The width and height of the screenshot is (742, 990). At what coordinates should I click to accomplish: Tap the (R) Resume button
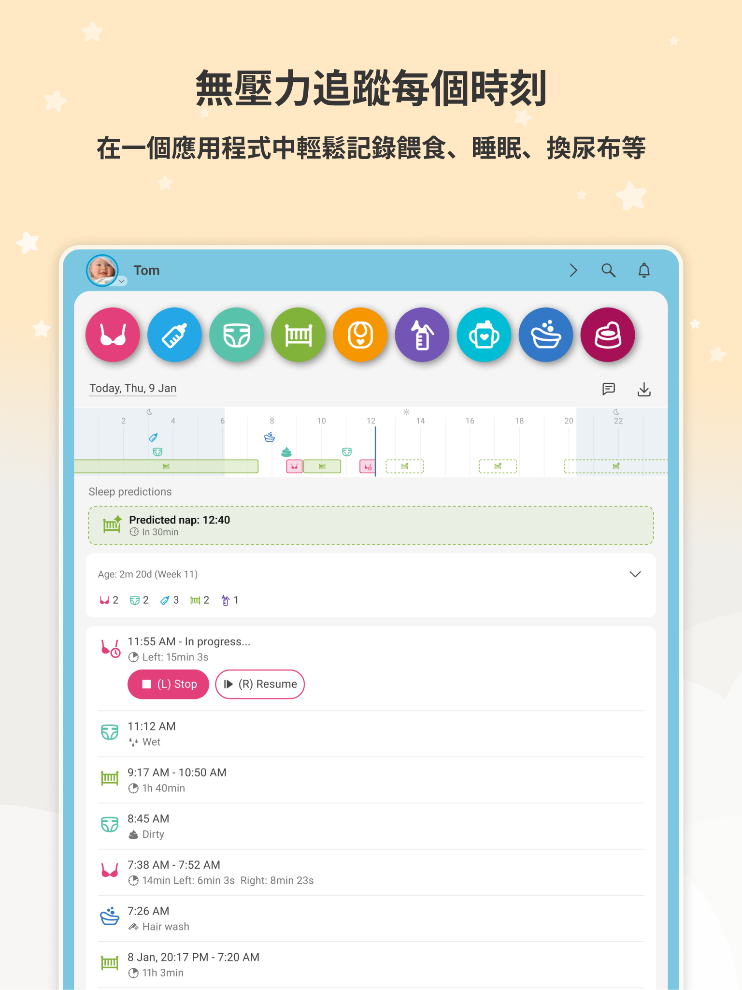260,684
